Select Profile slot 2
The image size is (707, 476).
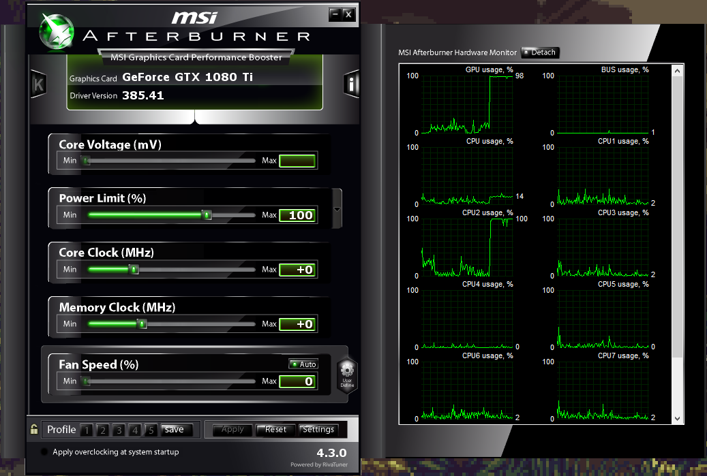coord(103,430)
